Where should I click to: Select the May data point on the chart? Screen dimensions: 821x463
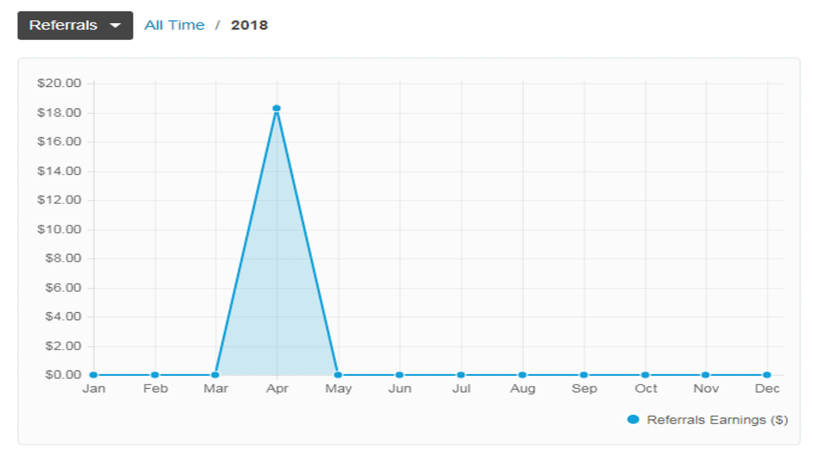pyautogui.click(x=338, y=375)
